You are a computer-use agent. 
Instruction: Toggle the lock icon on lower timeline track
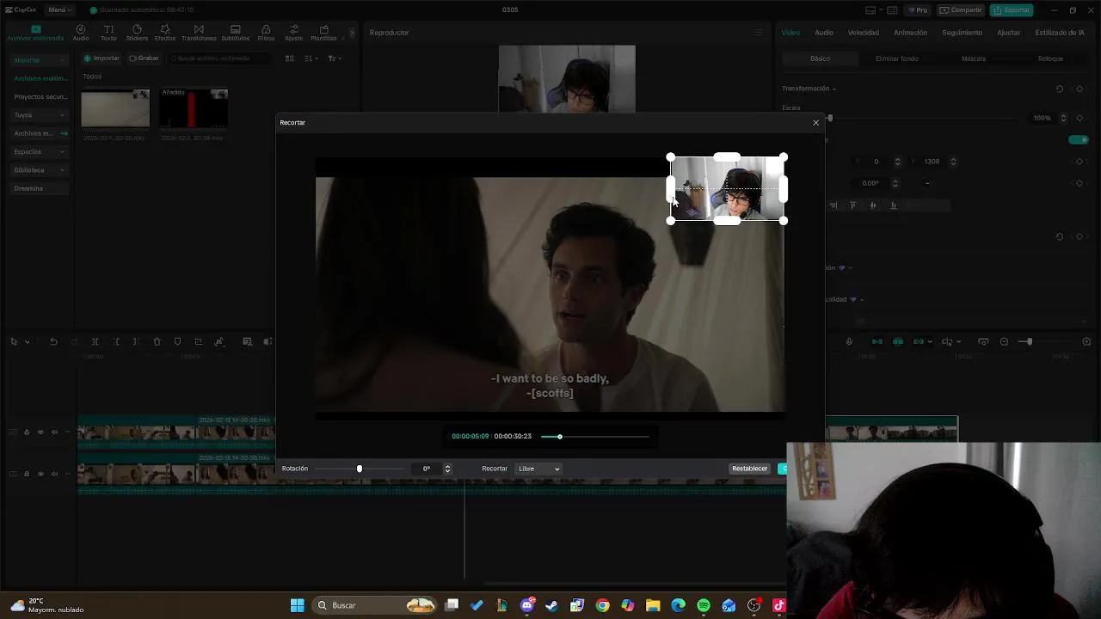point(27,474)
